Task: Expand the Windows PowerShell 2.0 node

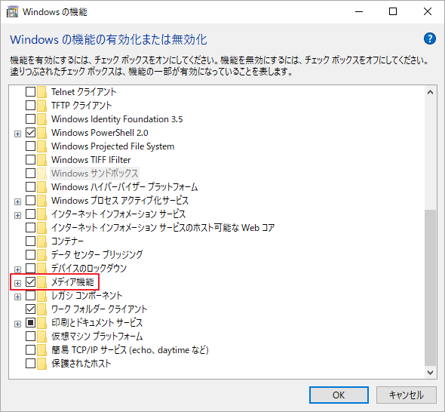Action: pyautogui.click(x=17, y=134)
